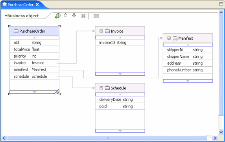Click the string type of oid

tap(37, 43)
